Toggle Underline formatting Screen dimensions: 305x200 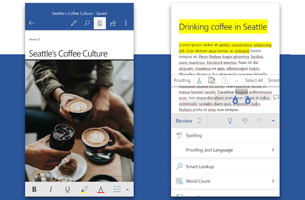click(x=67, y=189)
